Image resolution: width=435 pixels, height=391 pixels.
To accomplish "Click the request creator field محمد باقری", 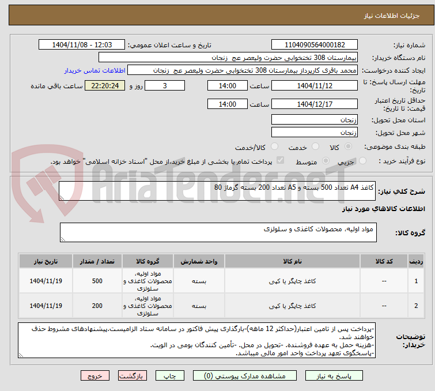I will (x=242, y=70).
